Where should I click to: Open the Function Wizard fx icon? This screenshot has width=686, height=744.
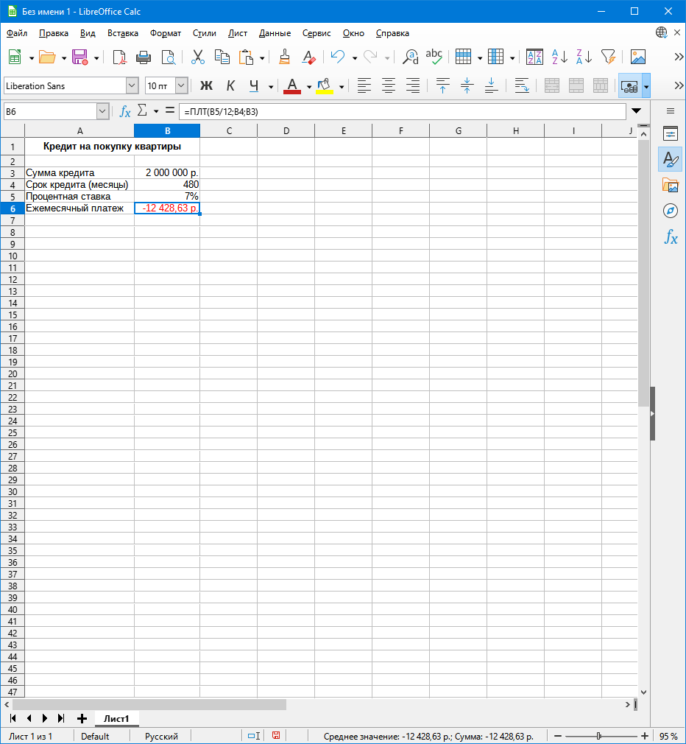click(x=124, y=111)
